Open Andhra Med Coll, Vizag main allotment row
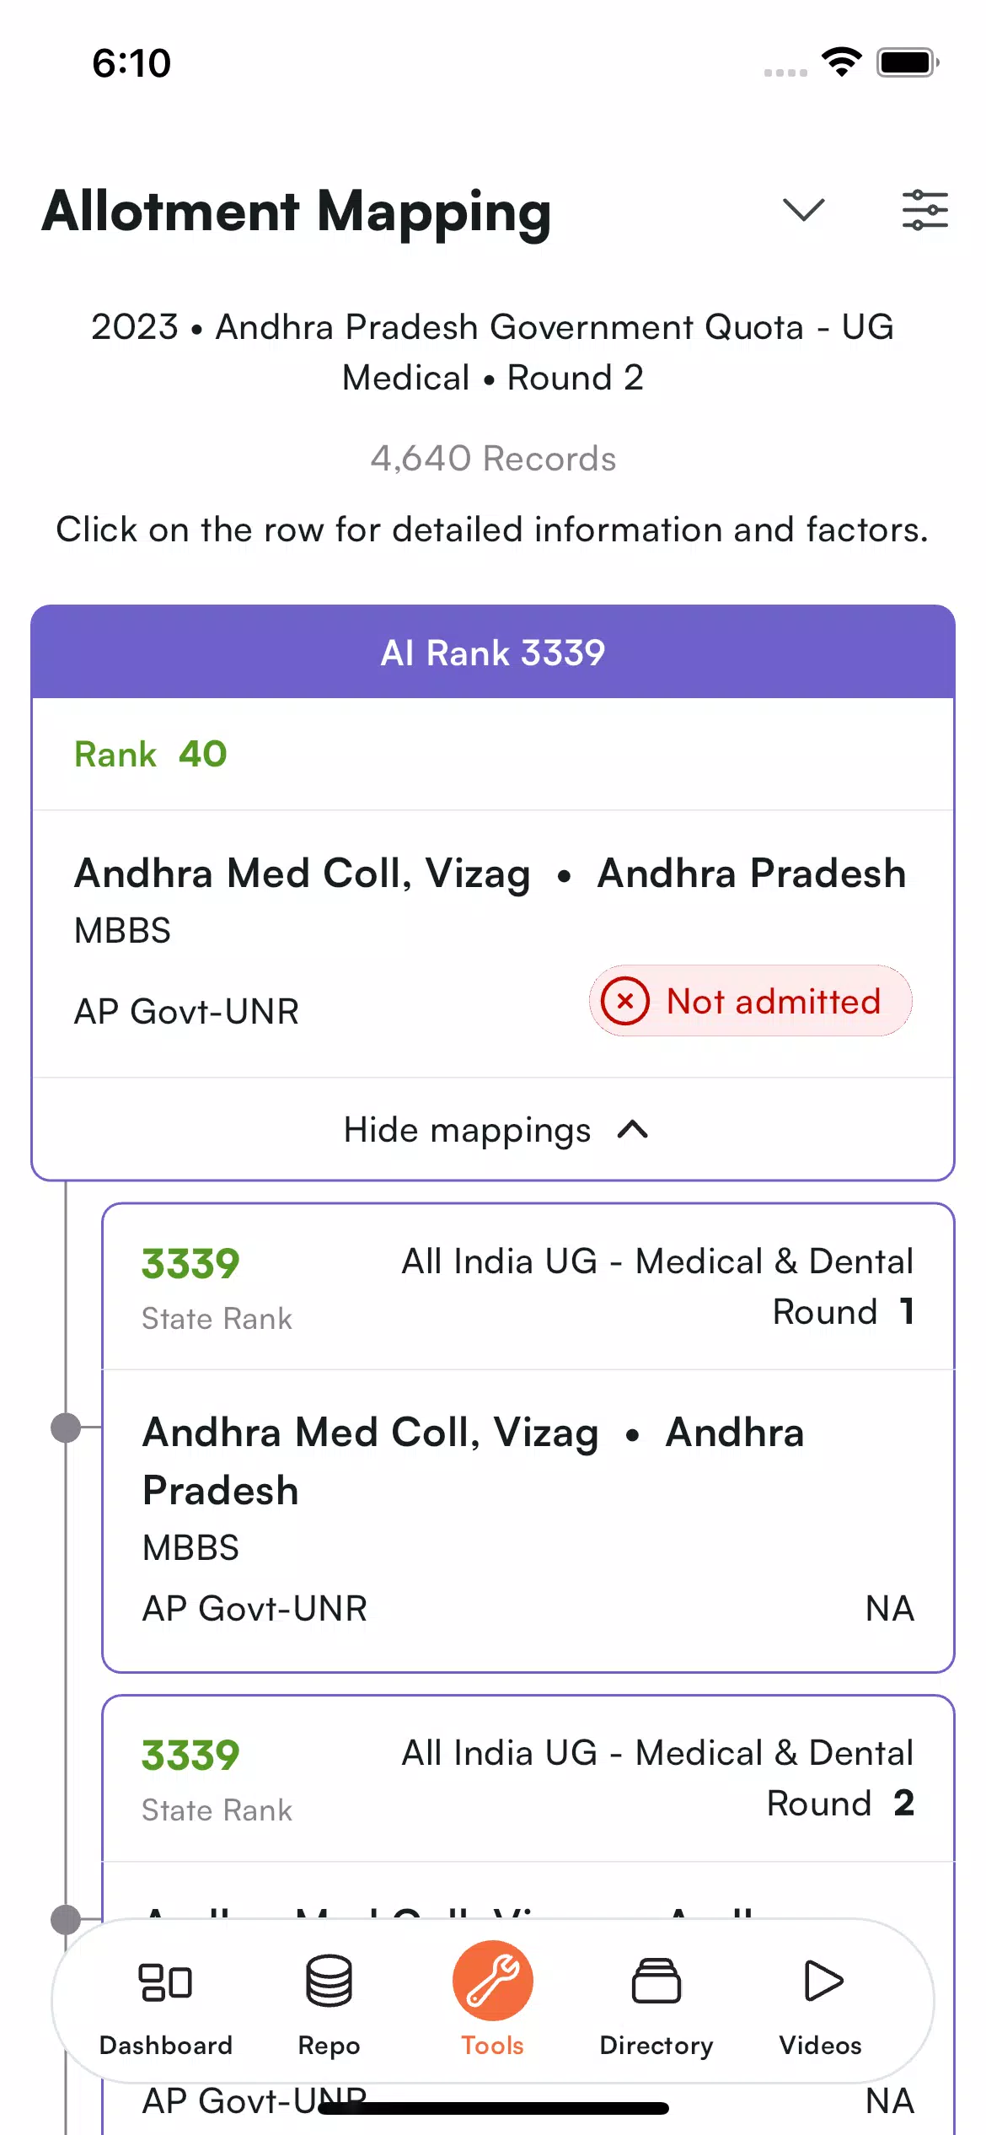This screenshot has width=986, height=2135. (493, 943)
